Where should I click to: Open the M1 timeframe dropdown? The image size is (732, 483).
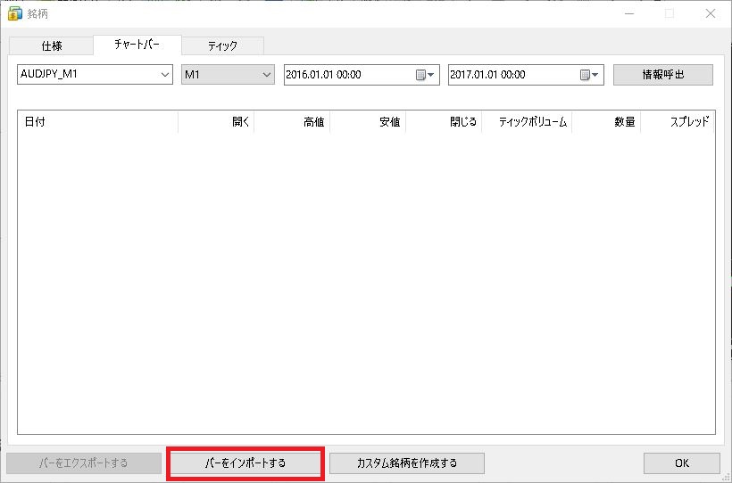tap(267, 75)
